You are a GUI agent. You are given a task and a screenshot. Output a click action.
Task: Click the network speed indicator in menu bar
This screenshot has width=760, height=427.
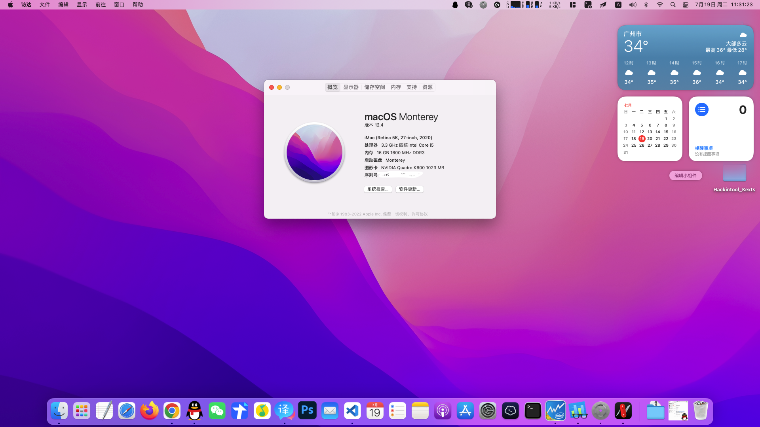(555, 5)
